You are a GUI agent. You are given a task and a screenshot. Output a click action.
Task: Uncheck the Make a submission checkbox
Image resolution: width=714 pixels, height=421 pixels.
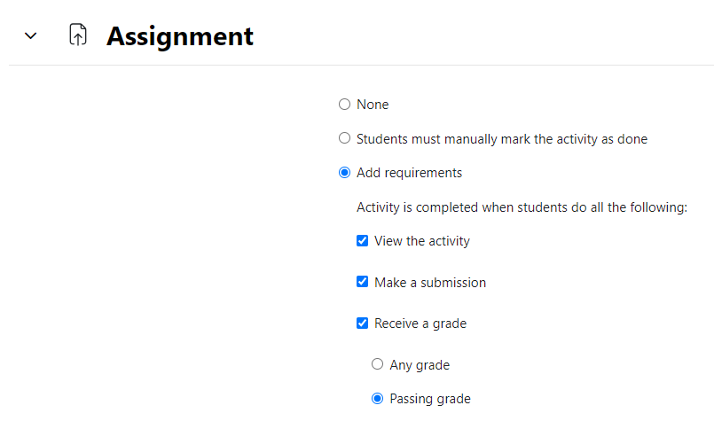tap(363, 282)
